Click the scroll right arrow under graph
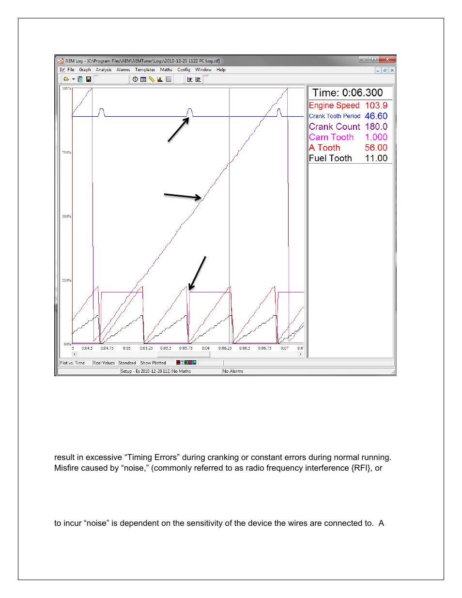The image size is (462, 598). point(301,354)
